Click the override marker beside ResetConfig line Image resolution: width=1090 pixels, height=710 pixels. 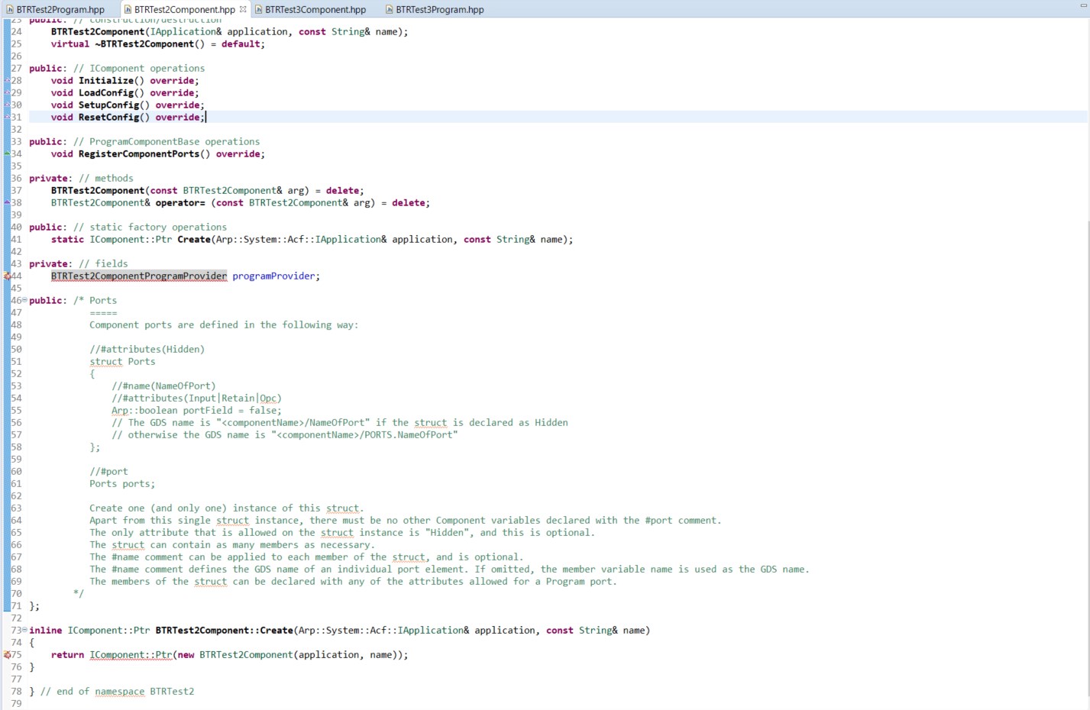point(8,117)
